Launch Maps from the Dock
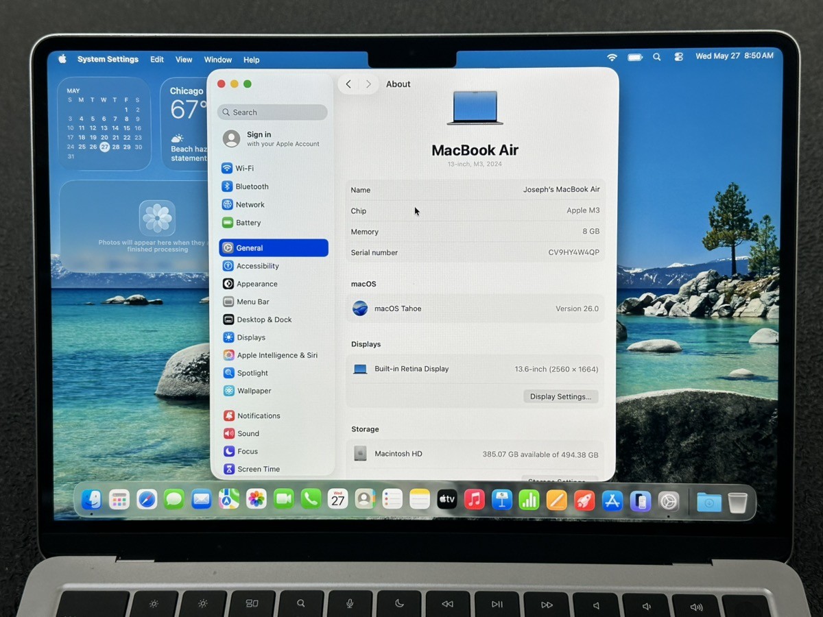 (x=229, y=500)
